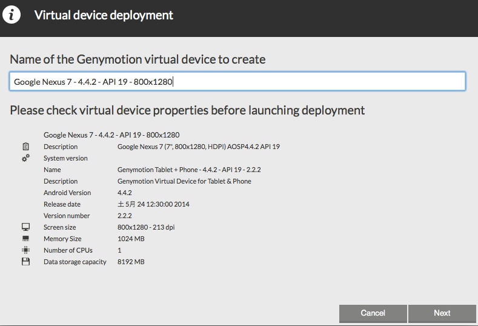Click the Next button

tap(442, 313)
